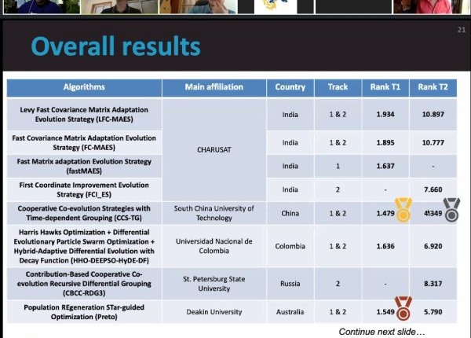
Task: Click the 'Rank T1' column header
Action: (x=385, y=87)
